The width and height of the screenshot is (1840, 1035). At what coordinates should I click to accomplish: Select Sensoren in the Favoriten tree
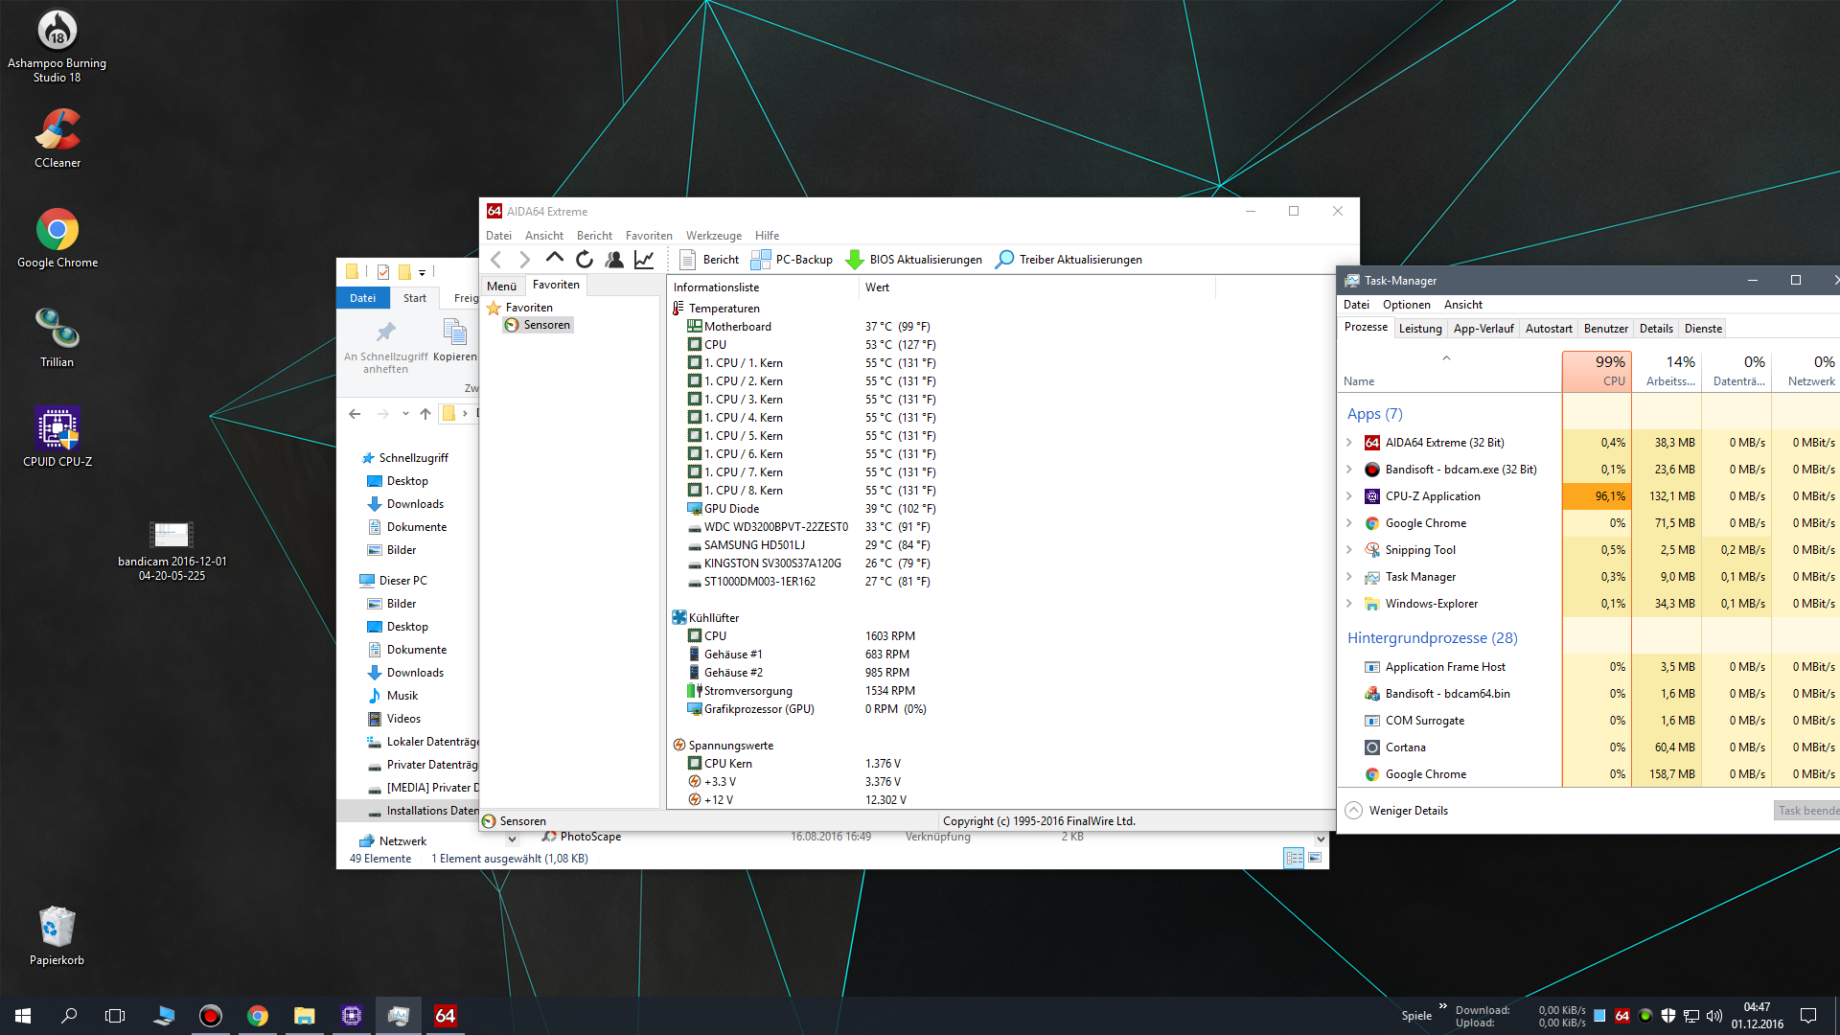click(546, 325)
